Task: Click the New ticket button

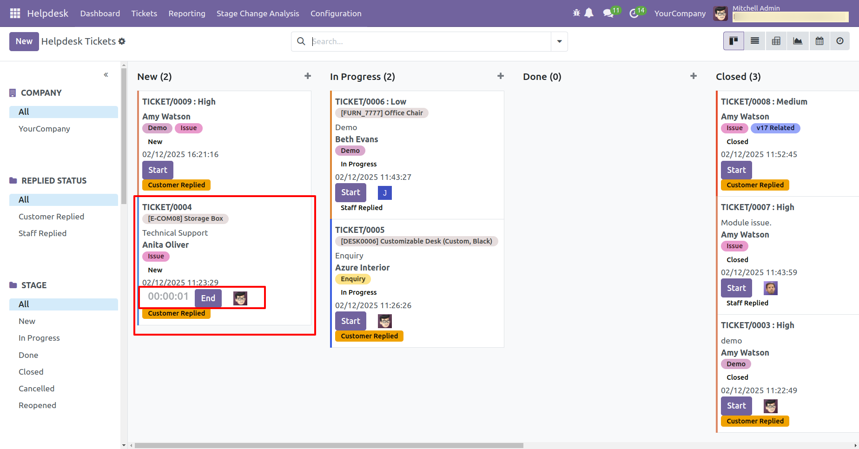Action: [24, 41]
